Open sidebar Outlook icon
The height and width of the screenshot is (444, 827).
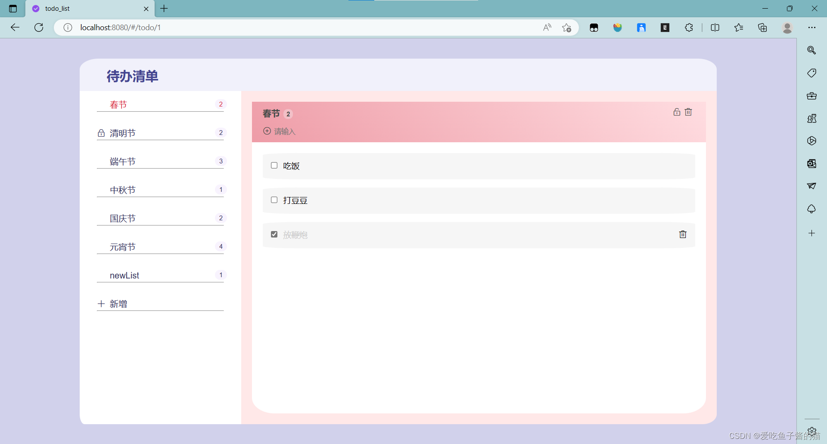click(x=811, y=163)
